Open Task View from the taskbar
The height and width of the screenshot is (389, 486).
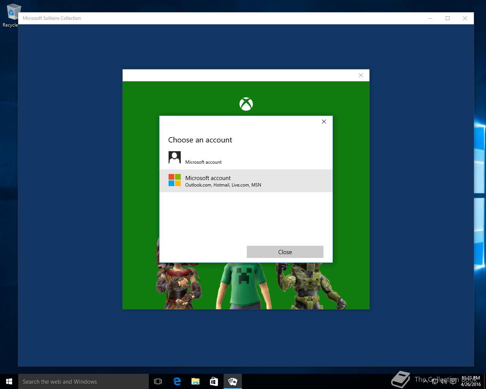[x=158, y=381]
